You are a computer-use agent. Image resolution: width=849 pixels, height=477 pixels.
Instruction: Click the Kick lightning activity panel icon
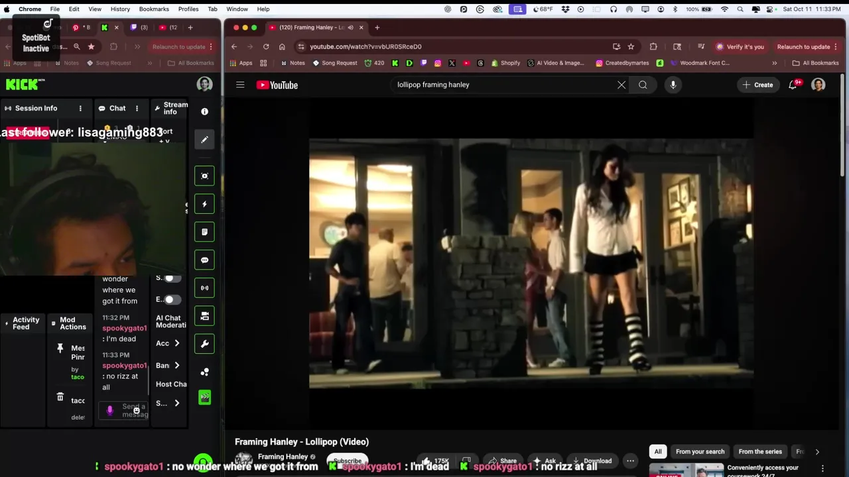click(x=204, y=204)
